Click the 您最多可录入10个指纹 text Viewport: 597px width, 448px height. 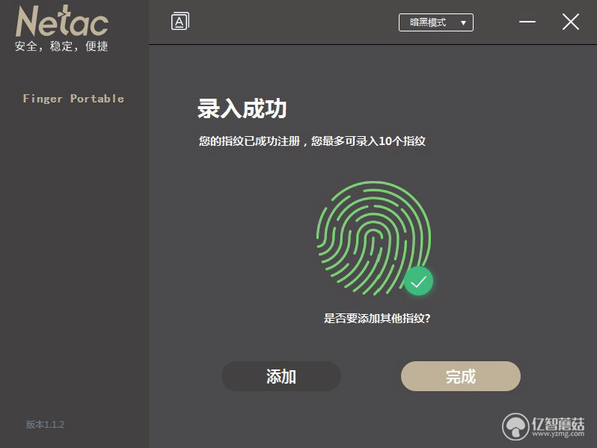click(x=368, y=141)
